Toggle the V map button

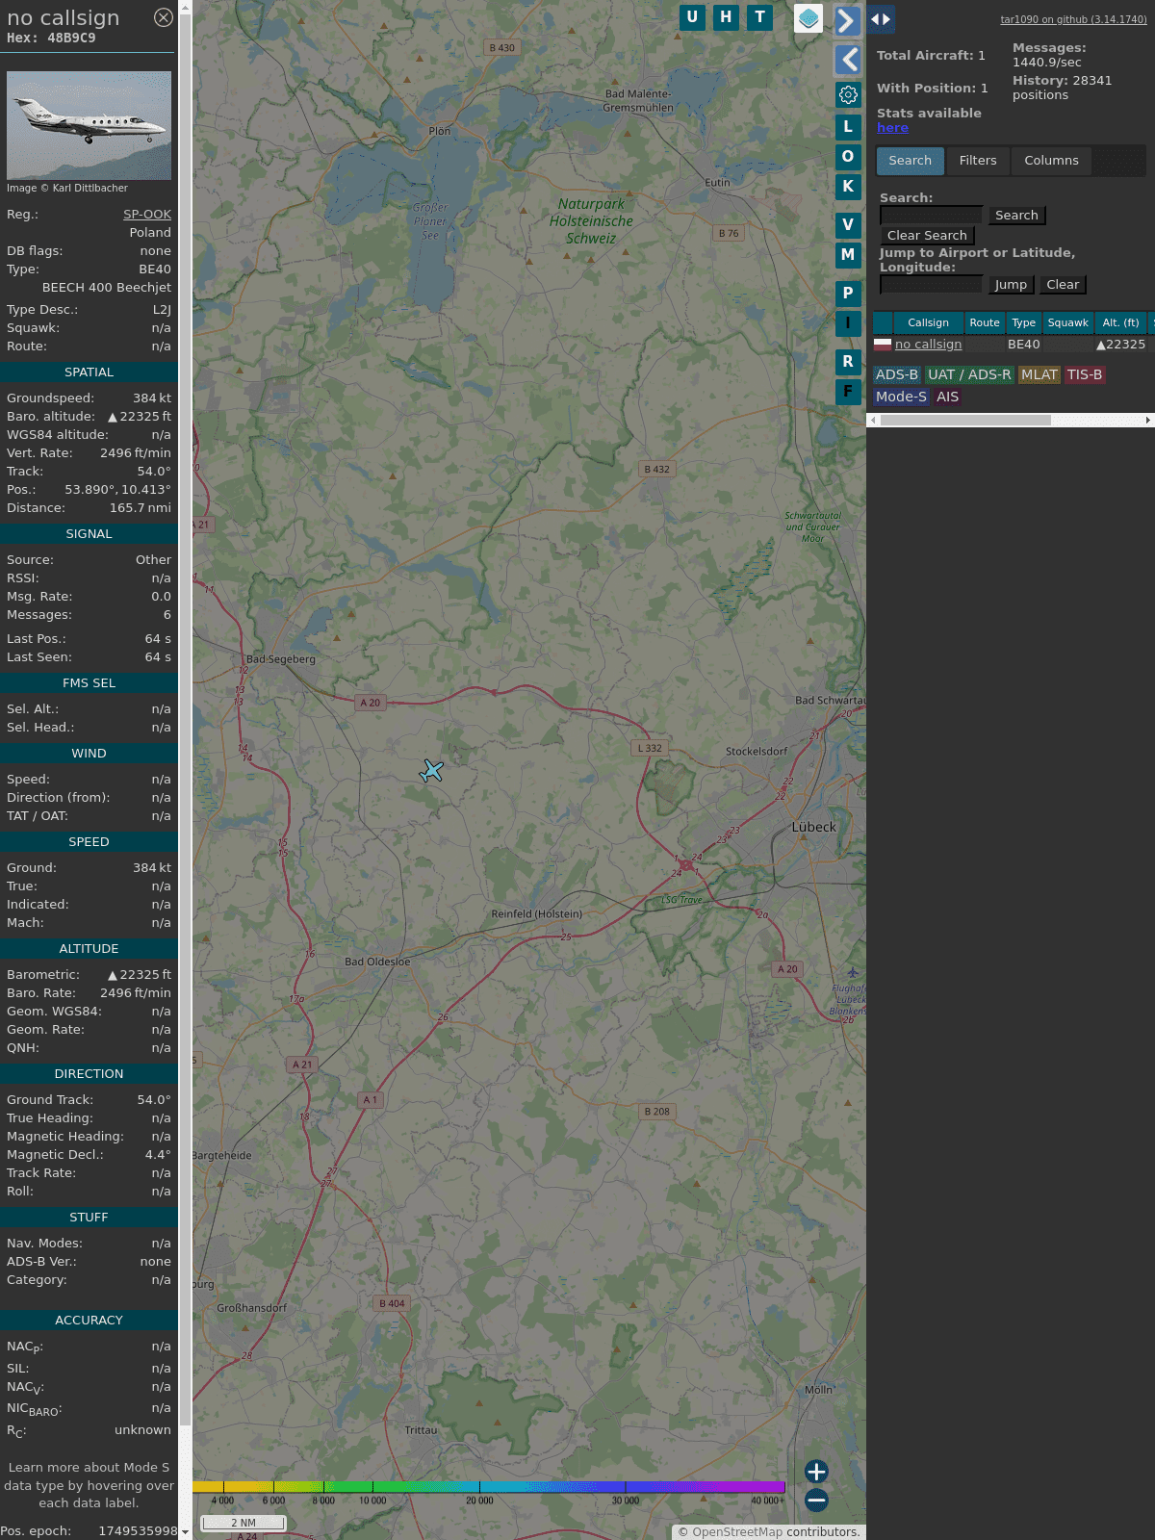tap(848, 225)
